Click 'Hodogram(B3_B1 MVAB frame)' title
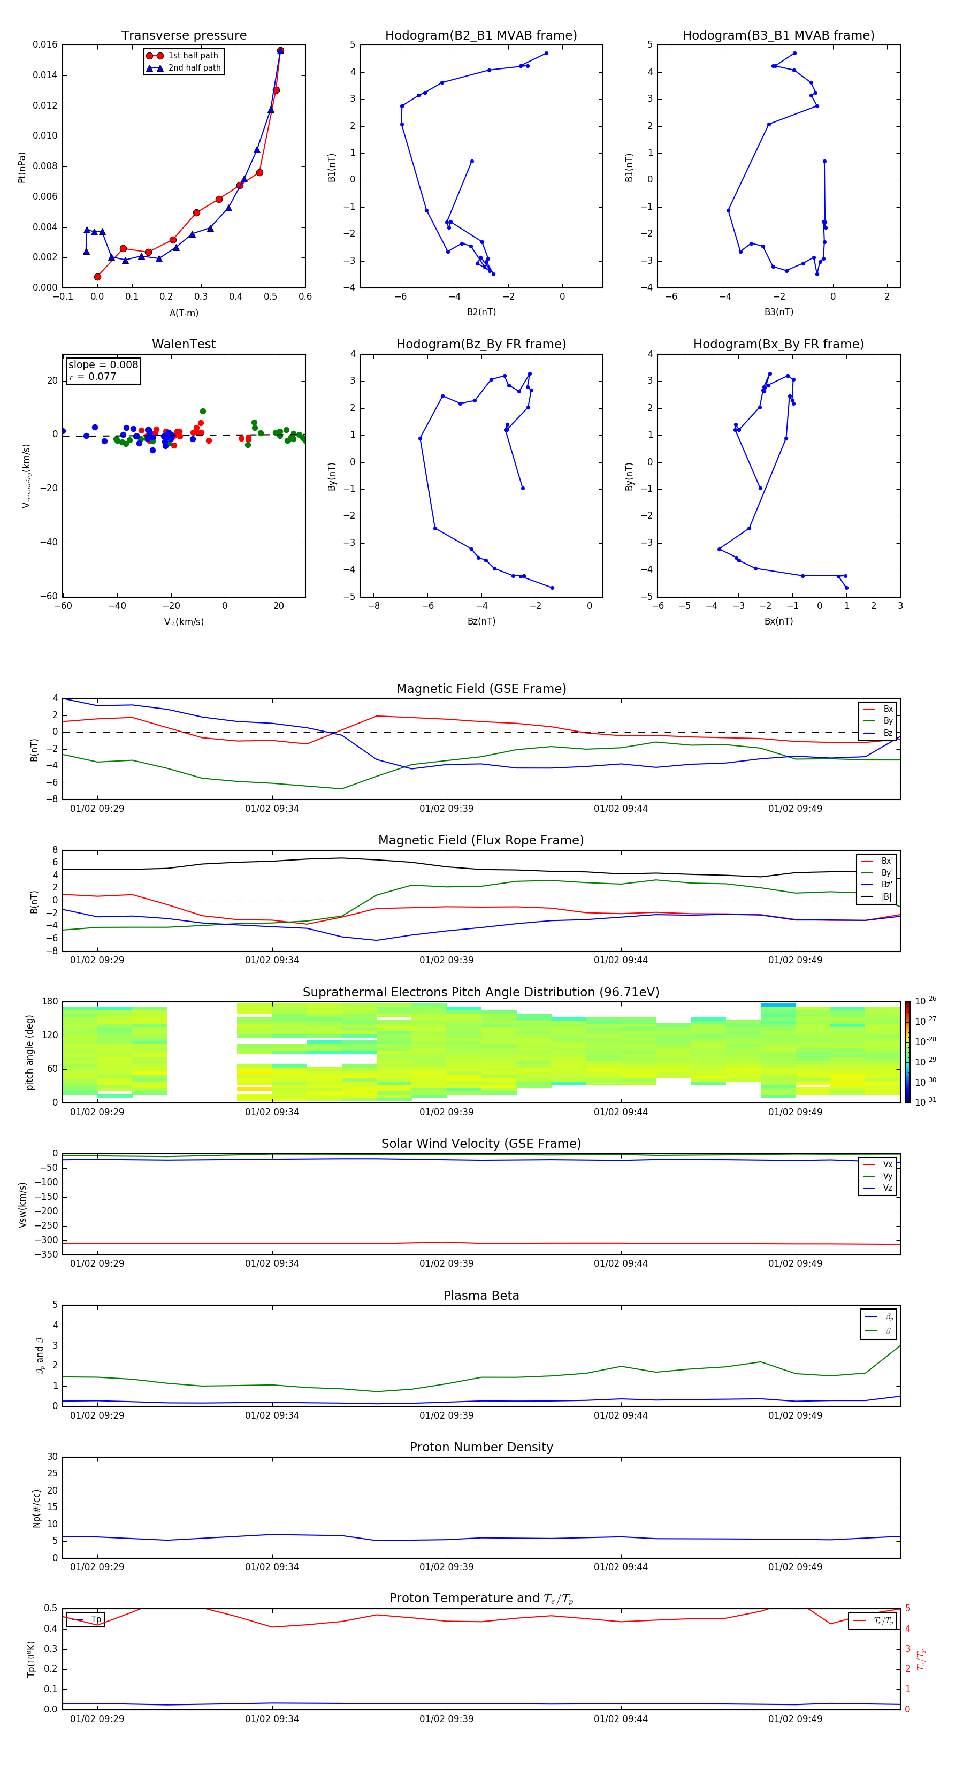Viewport: 963px width, 1766px height. [778, 36]
